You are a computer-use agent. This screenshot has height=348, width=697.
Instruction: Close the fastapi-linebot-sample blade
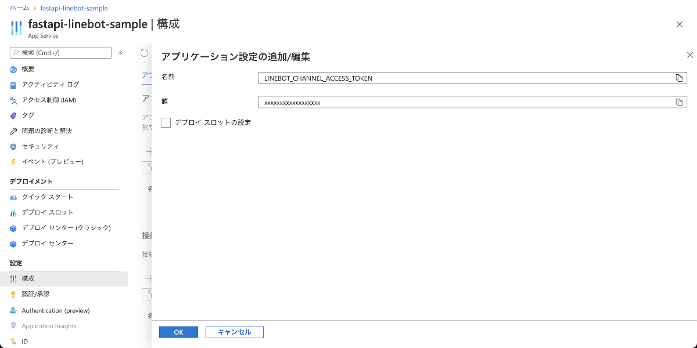click(x=680, y=24)
